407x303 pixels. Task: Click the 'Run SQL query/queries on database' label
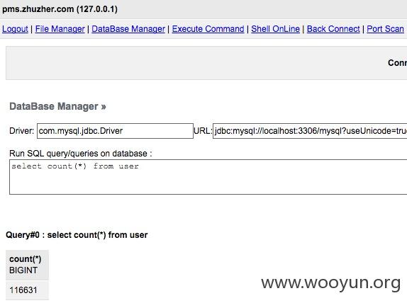(80, 154)
